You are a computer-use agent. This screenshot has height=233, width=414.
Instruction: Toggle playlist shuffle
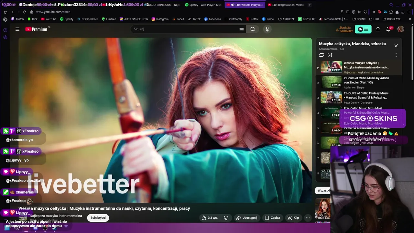coord(330,55)
